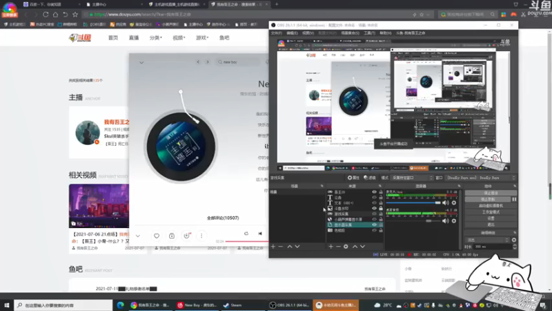
Task: Open filters button above sources list
Action: pos(370,178)
